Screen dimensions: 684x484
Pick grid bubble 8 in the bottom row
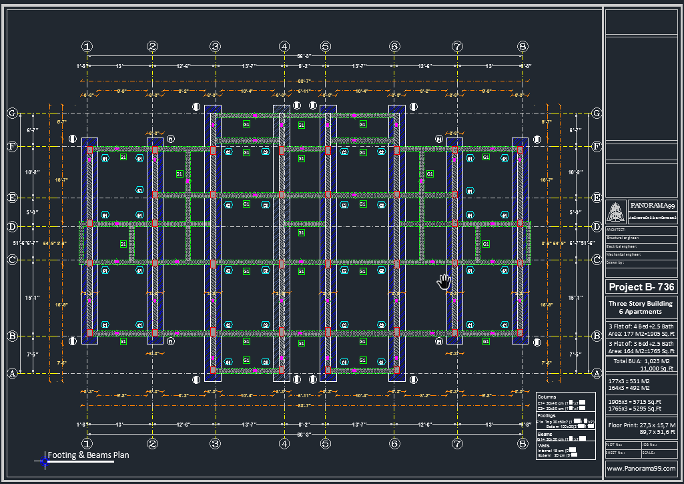[x=523, y=444]
